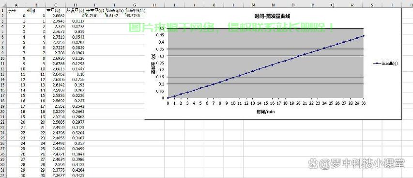Click last data point of series at 30 min
Image resolution: width=413 pixels, height=178 pixels.
click(364, 35)
